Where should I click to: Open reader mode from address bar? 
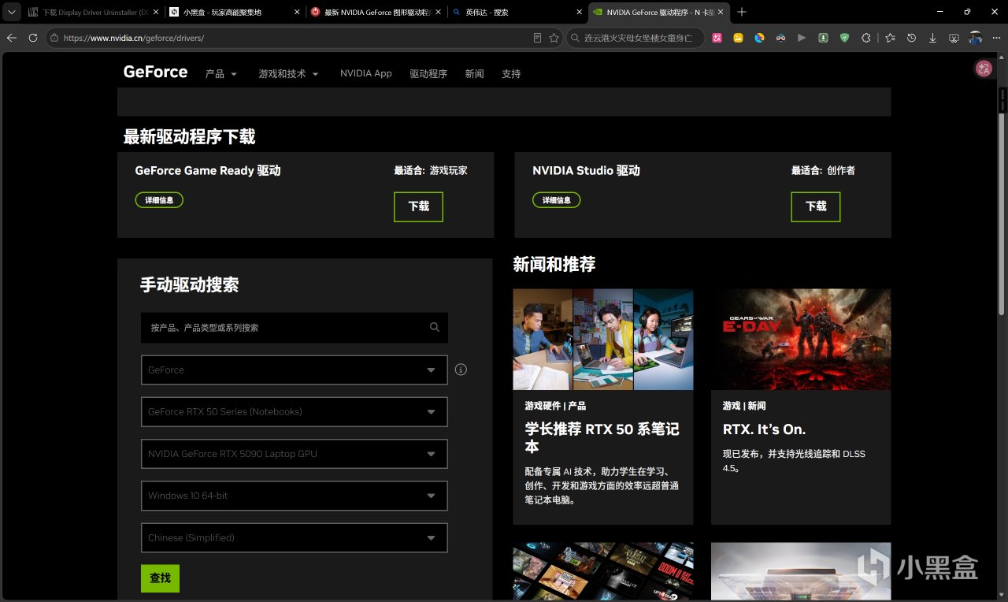pyautogui.click(x=537, y=38)
